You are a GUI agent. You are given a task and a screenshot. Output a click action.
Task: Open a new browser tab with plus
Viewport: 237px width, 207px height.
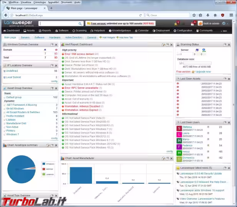(x=51, y=8)
